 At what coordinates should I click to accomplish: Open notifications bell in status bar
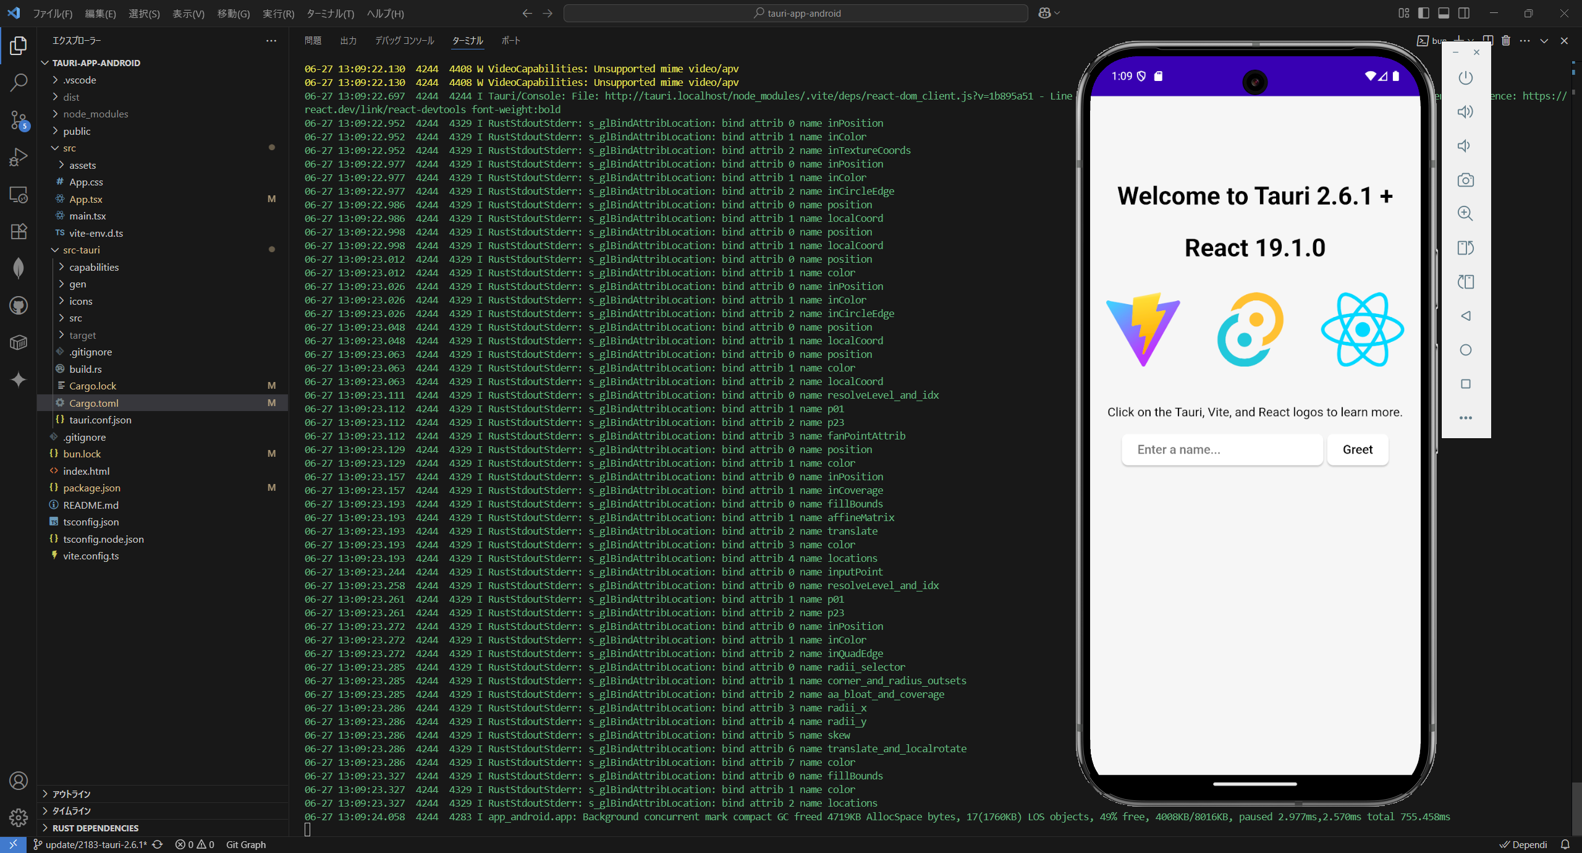(1565, 844)
